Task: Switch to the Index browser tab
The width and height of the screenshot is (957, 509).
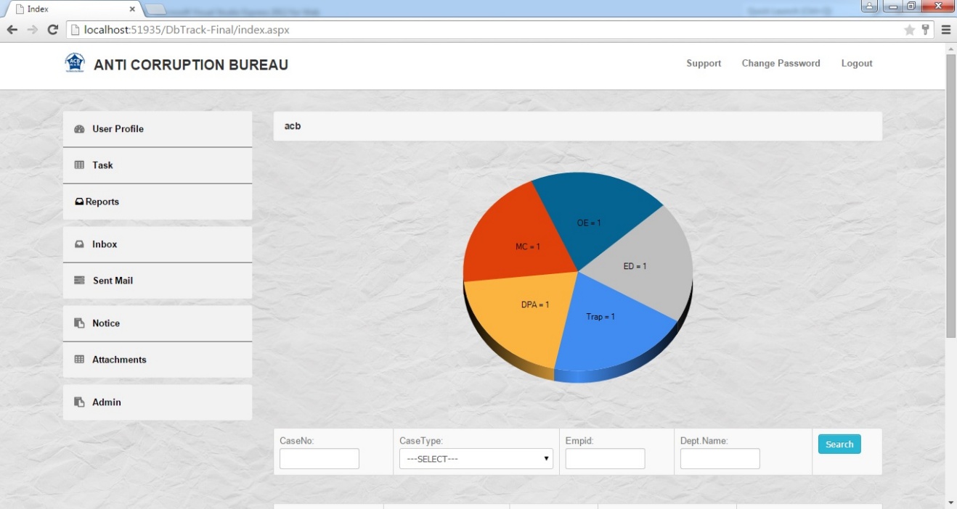Action: coord(73,9)
